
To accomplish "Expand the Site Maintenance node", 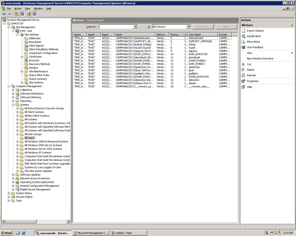I will coord(22,71).
